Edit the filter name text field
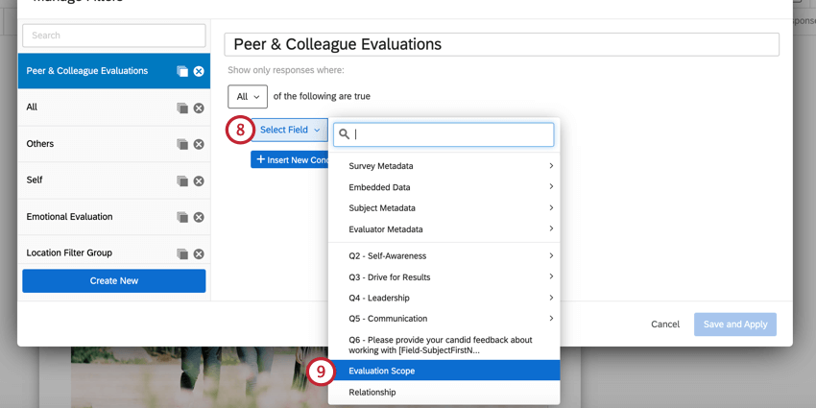This screenshot has height=408, width=816. (x=501, y=44)
